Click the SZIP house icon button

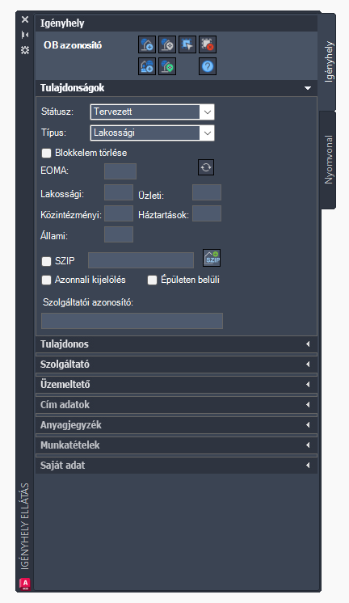click(x=212, y=258)
